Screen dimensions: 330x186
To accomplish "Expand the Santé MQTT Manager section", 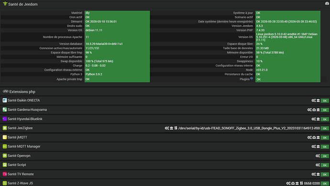I will (165, 146).
